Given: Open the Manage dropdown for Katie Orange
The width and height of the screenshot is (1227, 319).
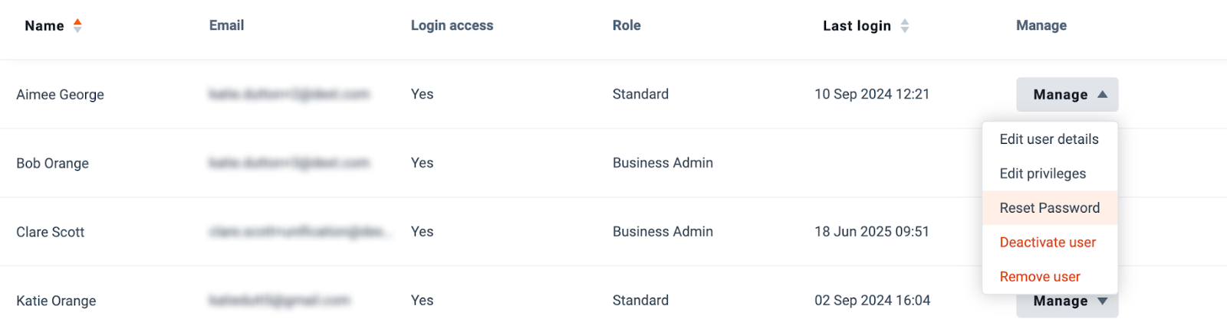Looking at the screenshot, I should click(1067, 301).
